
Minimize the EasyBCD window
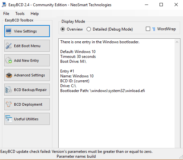click(x=147, y=5)
